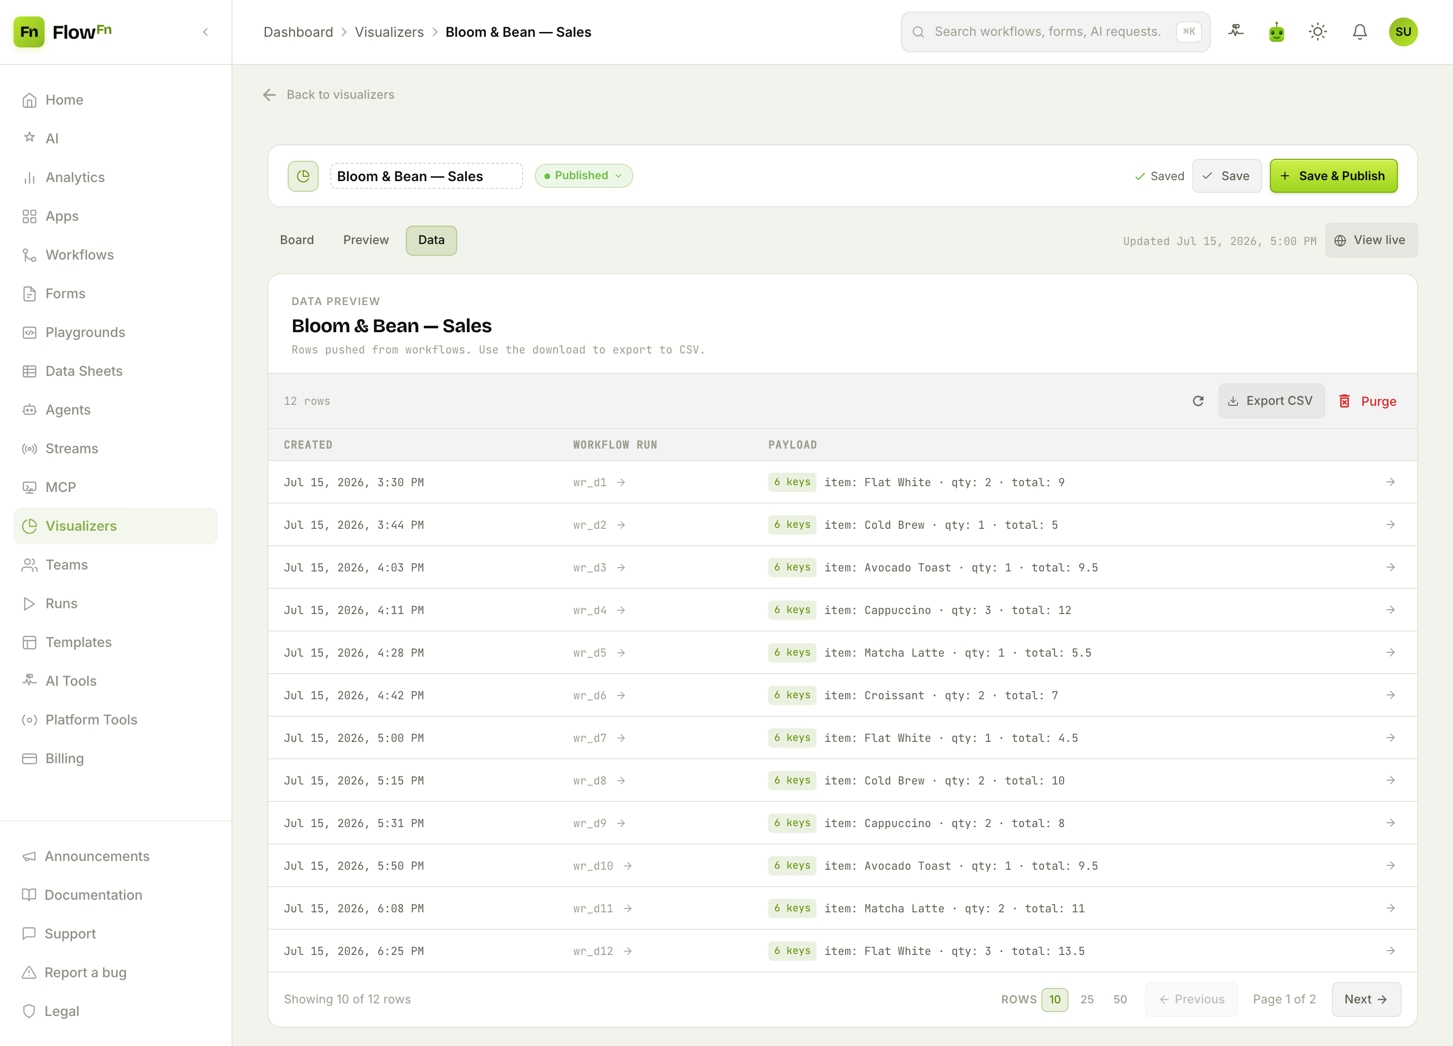
Task: Open workflow run wr_d4 link
Action: (x=599, y=611)
